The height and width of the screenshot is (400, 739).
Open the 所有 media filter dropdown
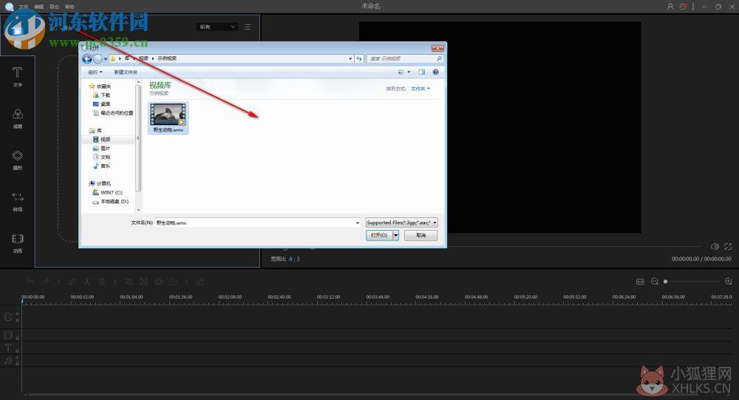click(x=217, y=27)
